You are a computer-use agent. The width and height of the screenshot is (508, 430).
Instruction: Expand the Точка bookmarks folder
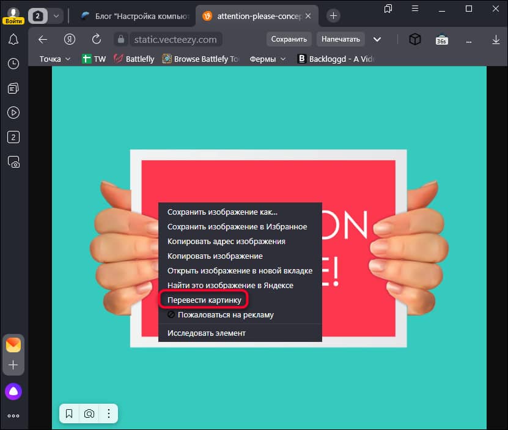point(54,59)
